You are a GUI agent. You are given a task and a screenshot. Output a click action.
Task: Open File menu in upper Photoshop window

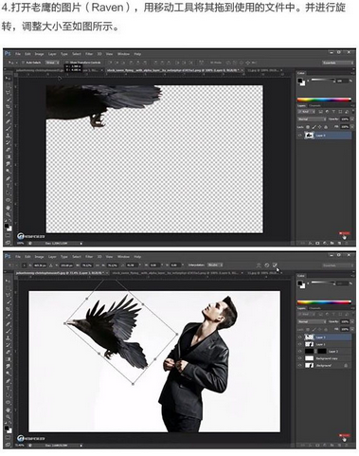click(x=18, y=54)
